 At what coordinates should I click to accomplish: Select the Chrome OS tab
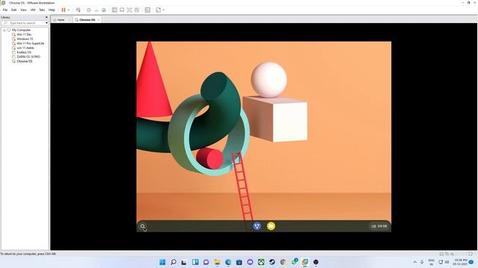tap(87, 20)
